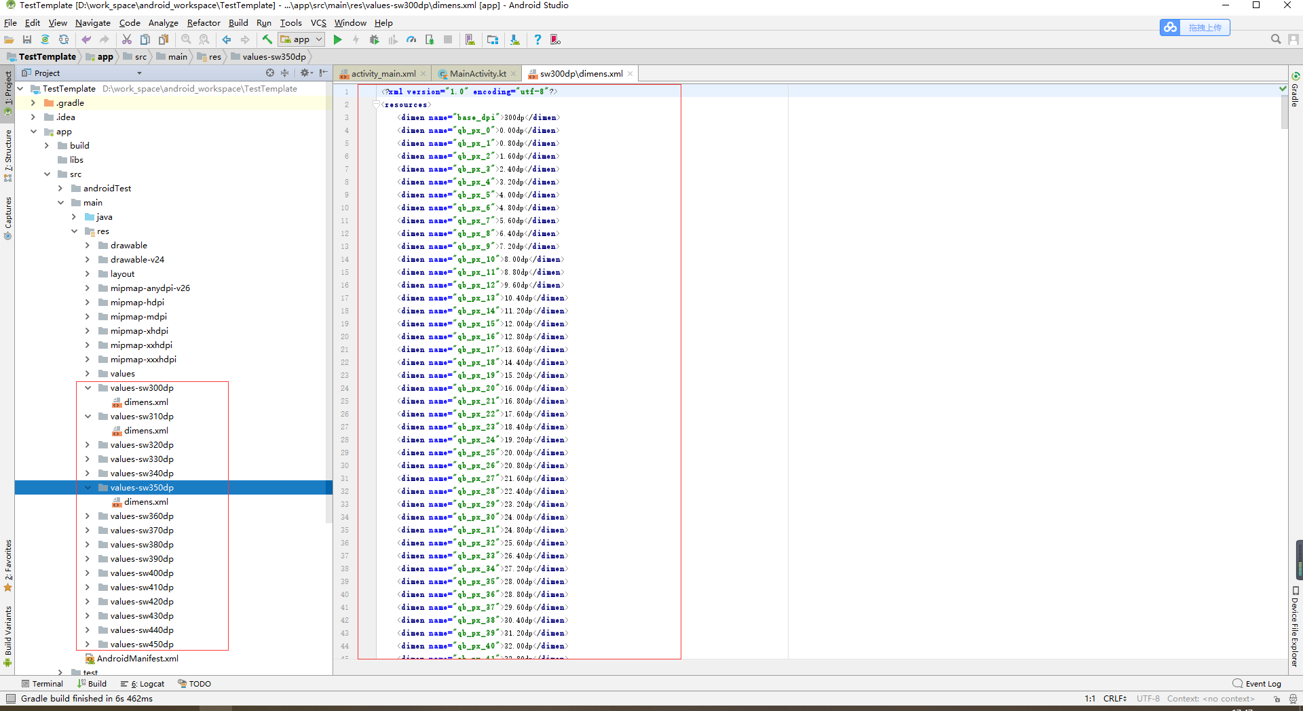The width and height of the screenshot is (1303, 711).
Task: Toggle the Captures side panel
Action: click(7, 218)
